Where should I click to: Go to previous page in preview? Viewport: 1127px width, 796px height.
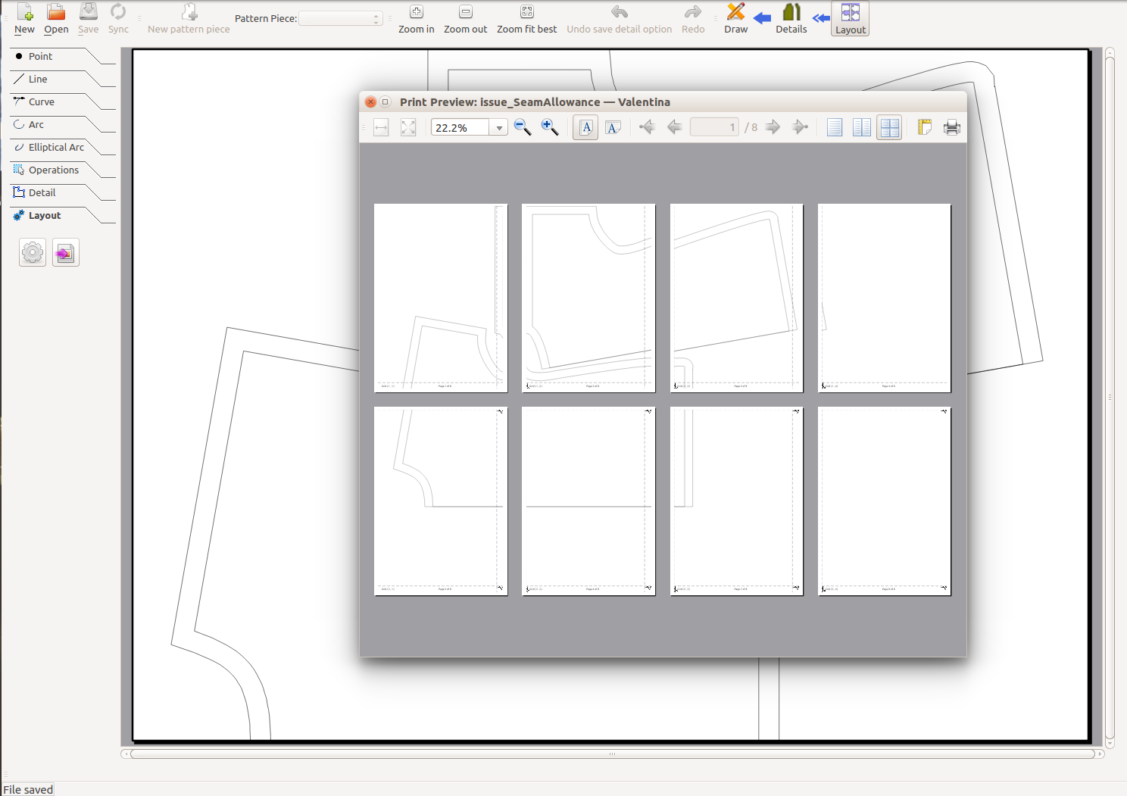[674, 127]
